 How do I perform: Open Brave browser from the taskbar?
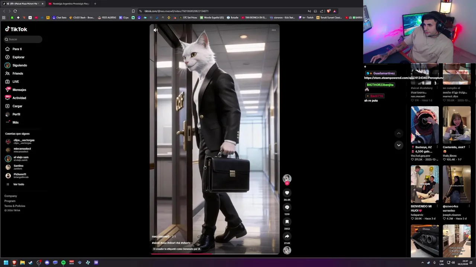[14, 263]
